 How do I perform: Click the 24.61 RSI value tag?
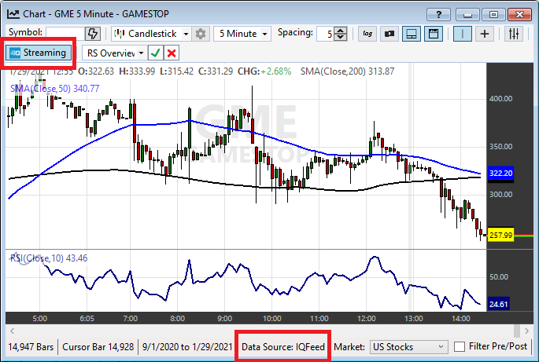498,305
